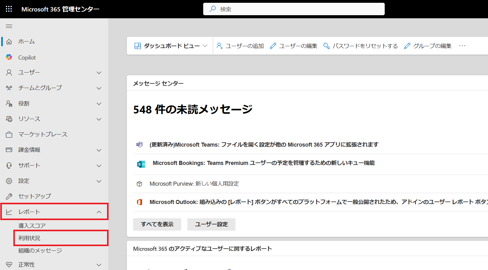488x270 pixels.
Task: Open the app launcher waffle icon
Action: click(x=9, y=9)
